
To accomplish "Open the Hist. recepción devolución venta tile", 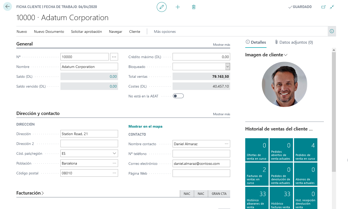I will tap(306, 198).
